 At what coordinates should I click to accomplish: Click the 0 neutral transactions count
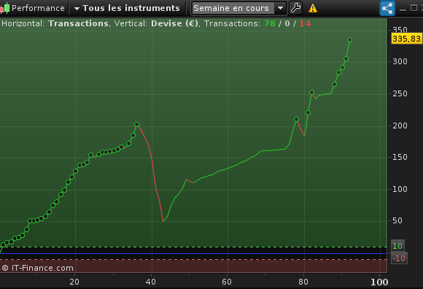tap(287, 23)
